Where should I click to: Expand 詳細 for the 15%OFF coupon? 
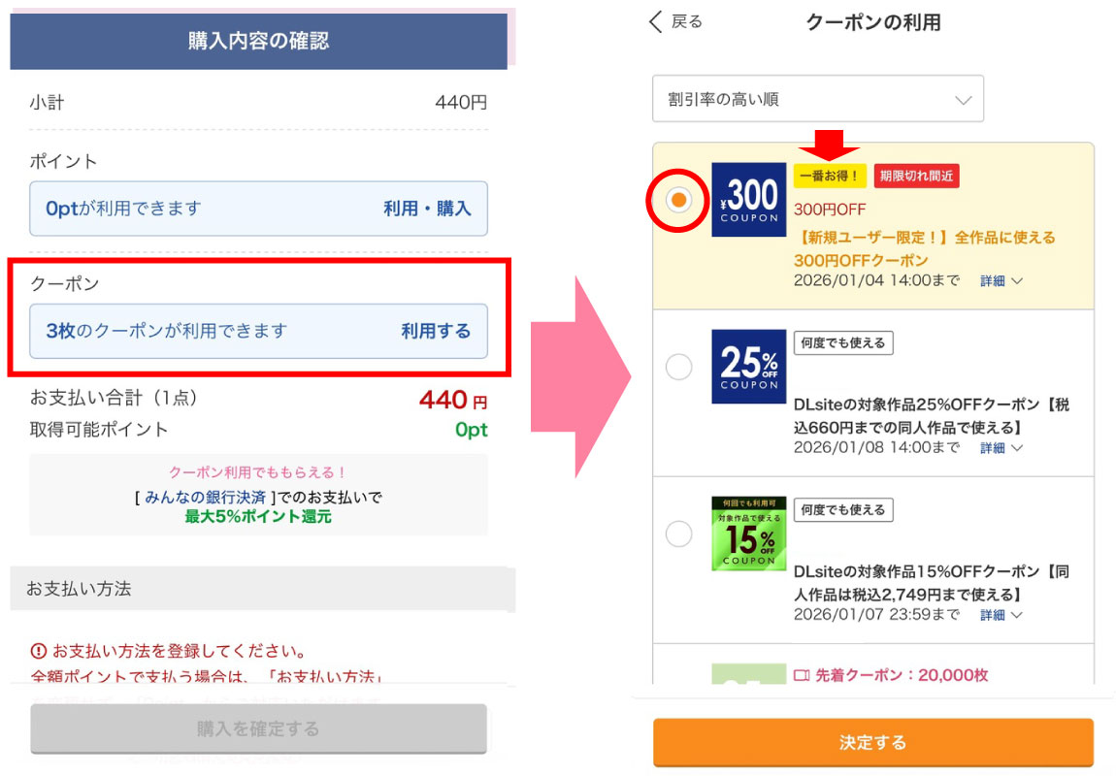[x=1001, y=615]
